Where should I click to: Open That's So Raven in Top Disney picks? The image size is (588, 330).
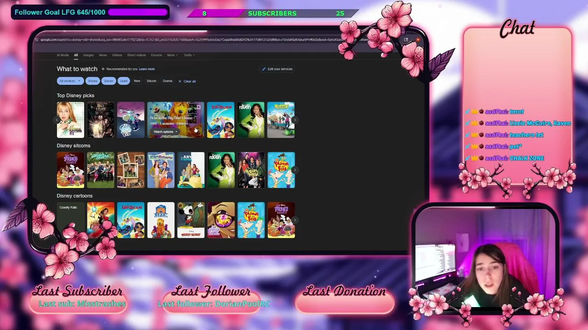point(251,120)
